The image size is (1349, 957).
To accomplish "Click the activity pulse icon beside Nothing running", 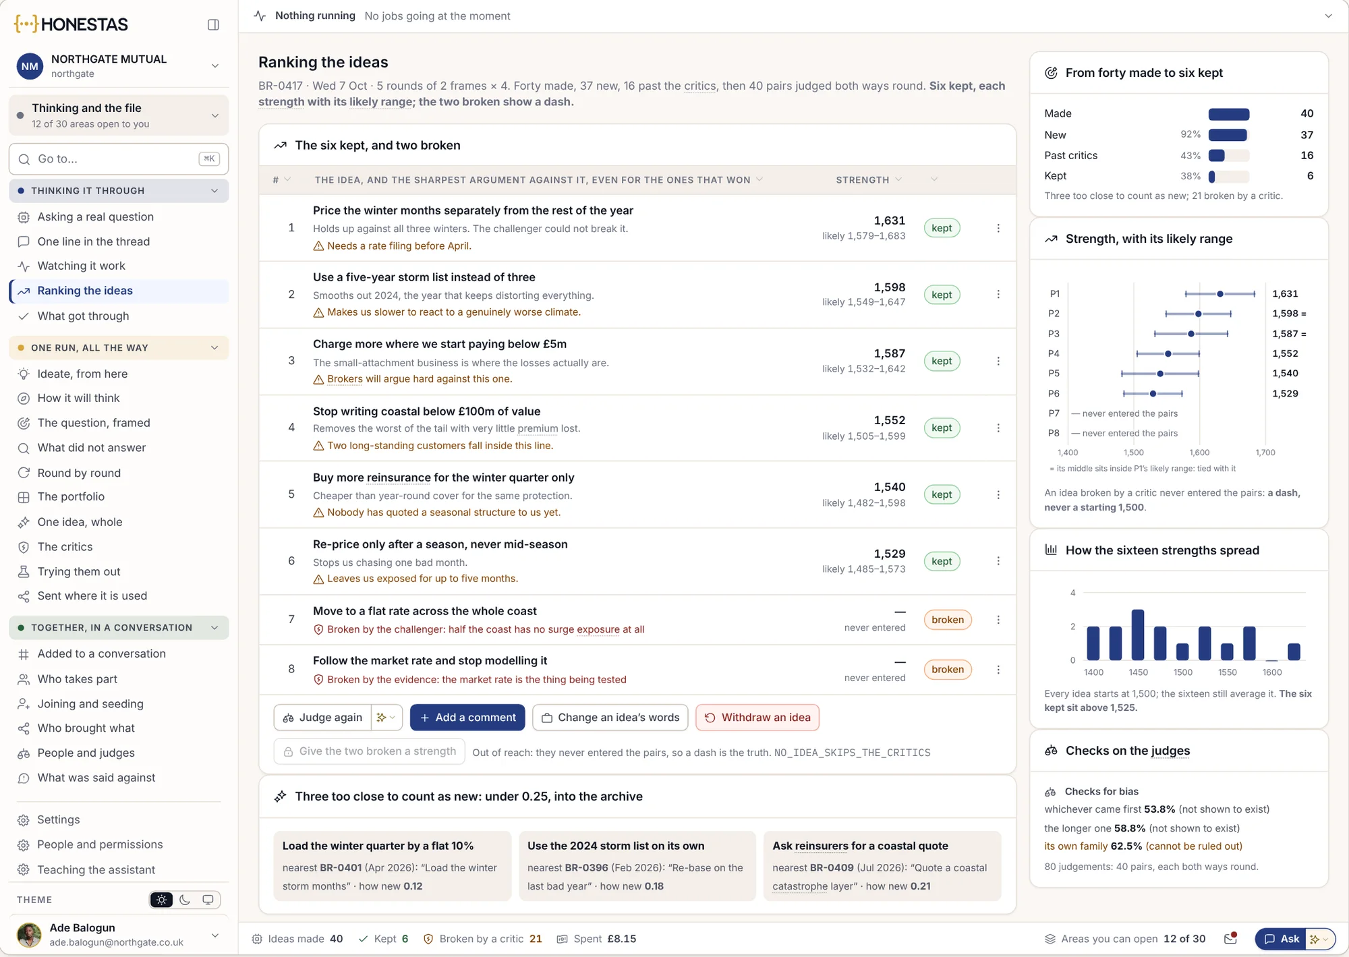I will 260,16.
